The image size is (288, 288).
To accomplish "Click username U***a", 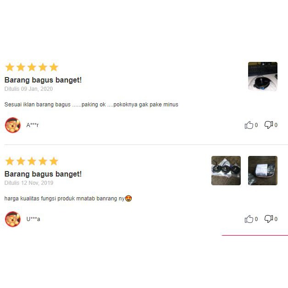I will tap(33, 219).
